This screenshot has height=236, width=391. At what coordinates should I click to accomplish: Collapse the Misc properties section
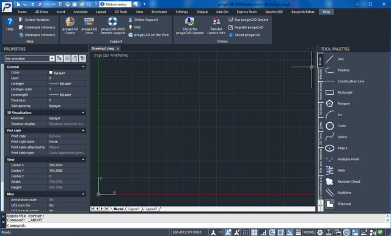[x=83, y=194]
